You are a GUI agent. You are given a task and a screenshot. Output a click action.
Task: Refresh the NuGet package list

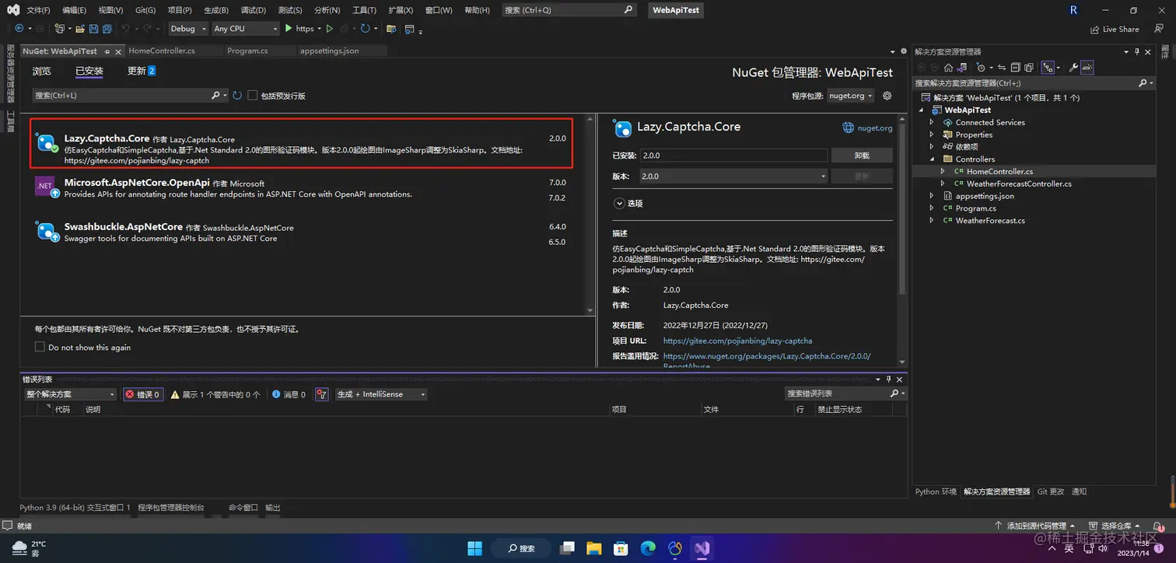237,96
